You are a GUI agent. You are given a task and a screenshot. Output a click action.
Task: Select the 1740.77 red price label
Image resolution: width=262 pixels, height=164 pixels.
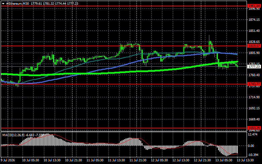point(254,84)
